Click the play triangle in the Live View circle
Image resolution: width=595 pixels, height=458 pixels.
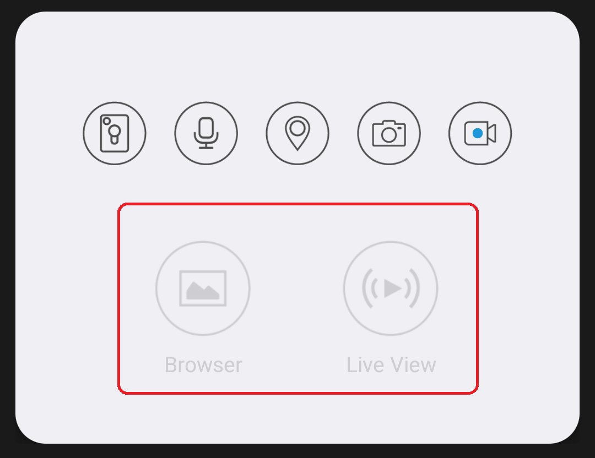[x=392, y=288]
